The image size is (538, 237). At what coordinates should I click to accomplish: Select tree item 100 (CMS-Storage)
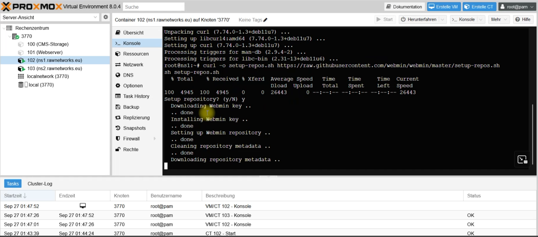click(55, 44)
